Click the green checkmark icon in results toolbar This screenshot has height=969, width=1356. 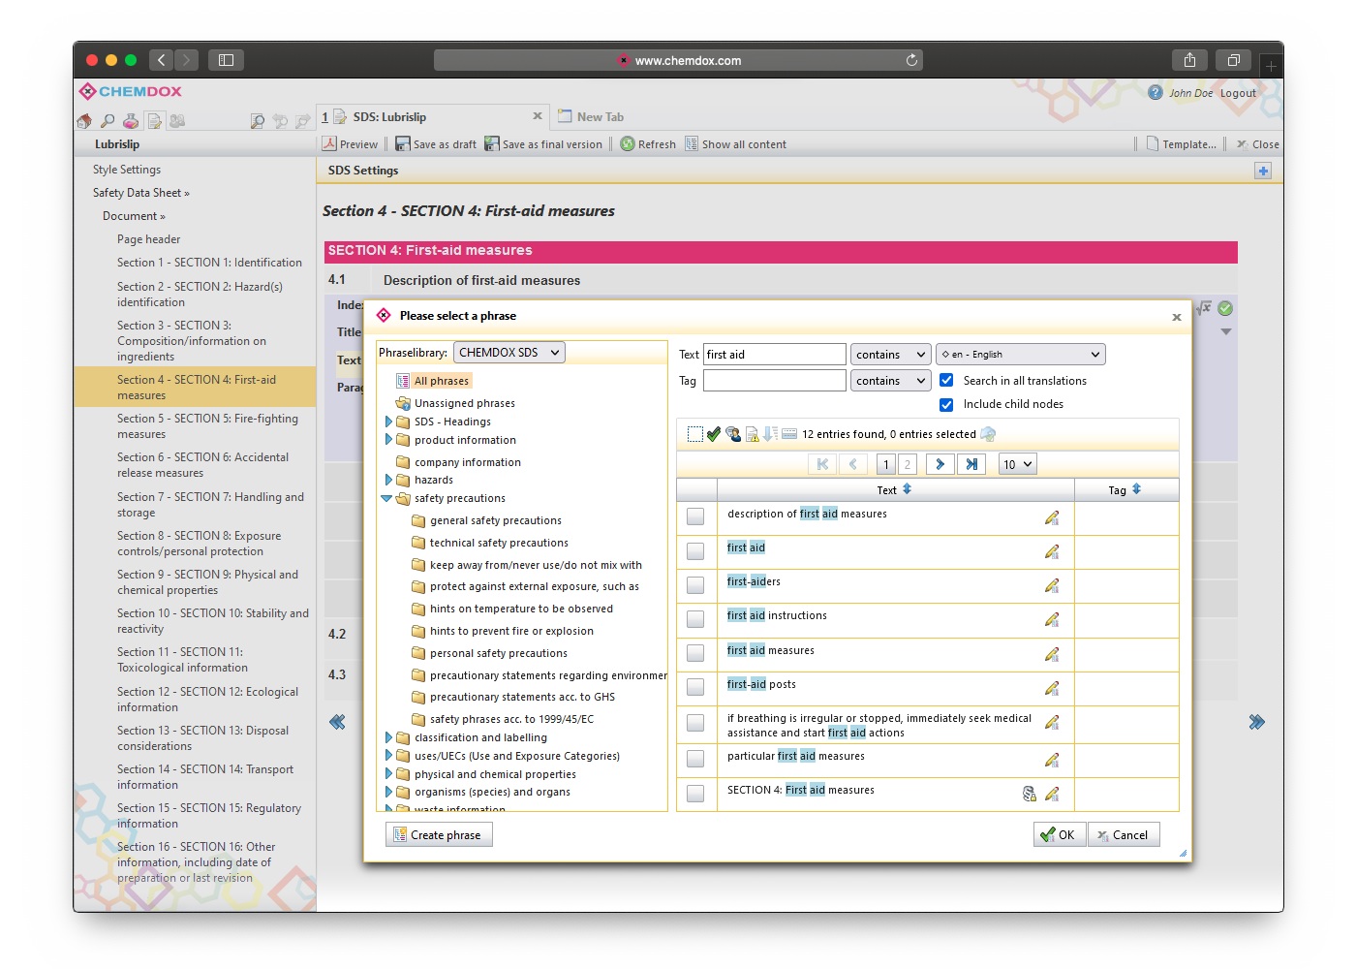714,434
